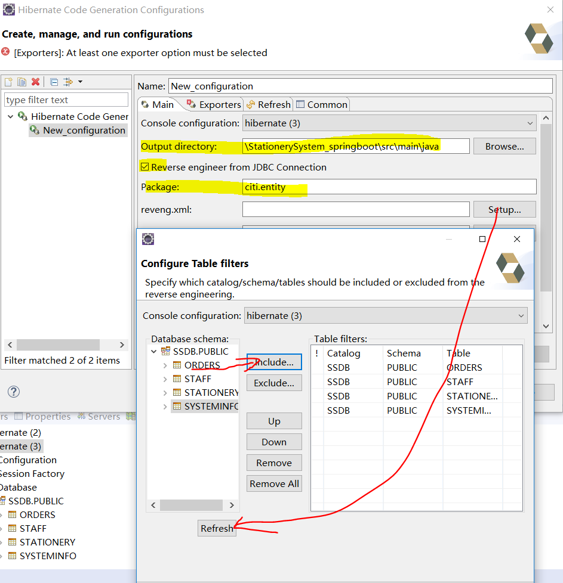Screen dimensions: 563x583
Task: Click the Name input field
Action: (361, 86)
